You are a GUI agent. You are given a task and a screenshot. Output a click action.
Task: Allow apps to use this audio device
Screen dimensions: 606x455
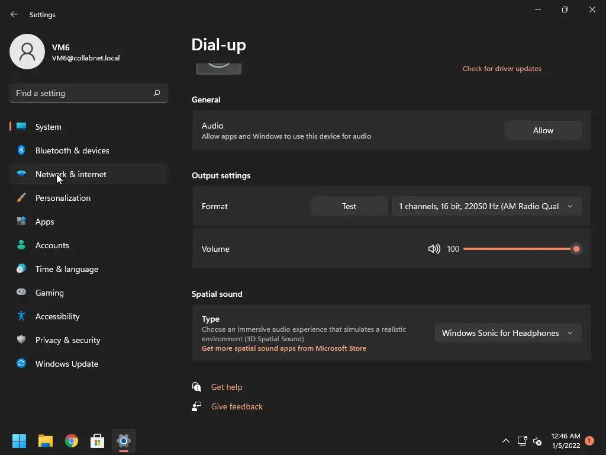(543, 130)
